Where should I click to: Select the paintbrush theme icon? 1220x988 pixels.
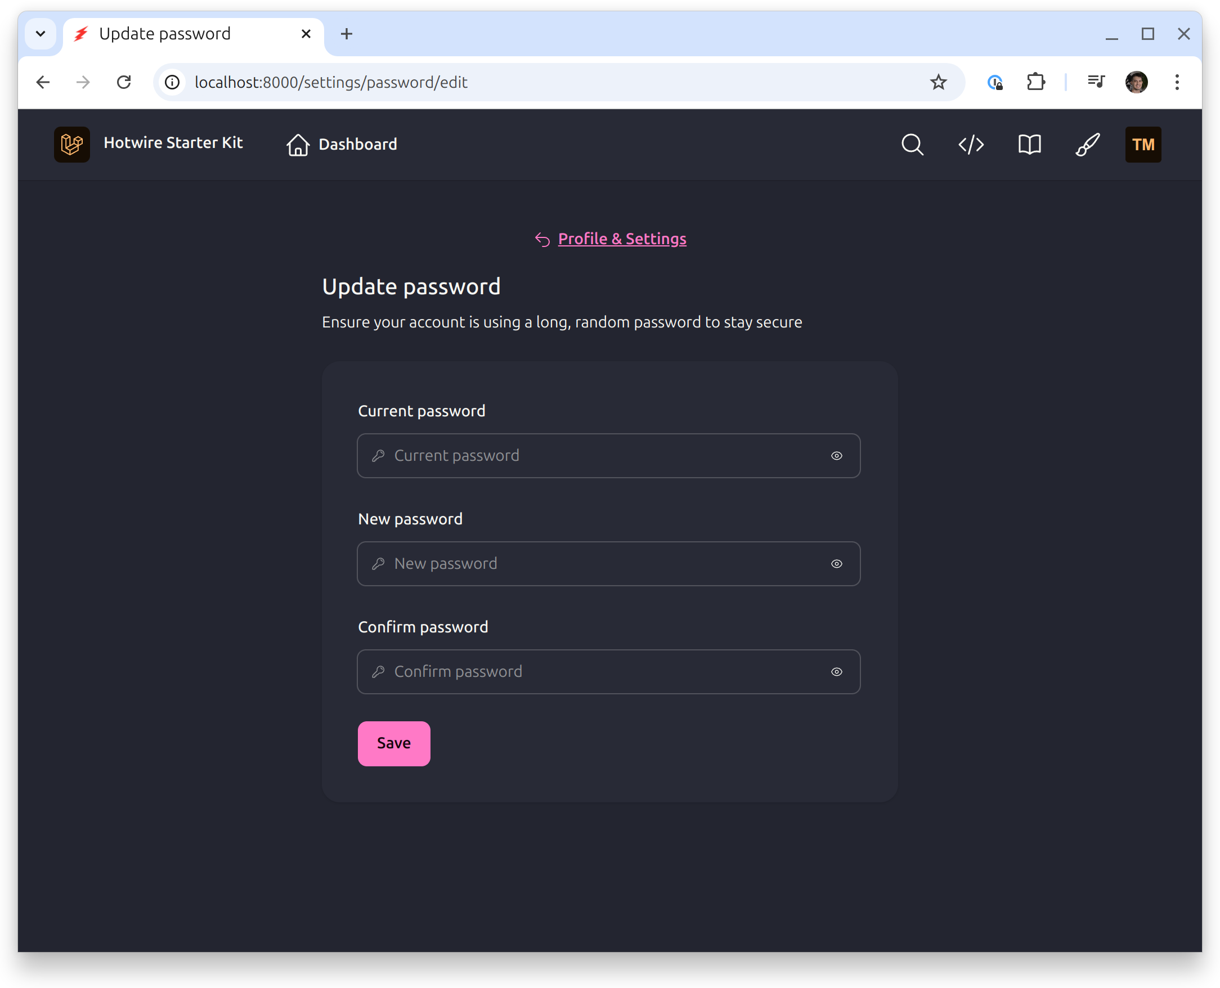(1086, 145)
